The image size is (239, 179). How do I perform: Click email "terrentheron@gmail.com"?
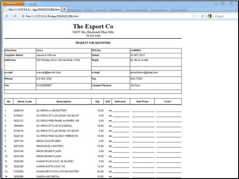point(144,72)
